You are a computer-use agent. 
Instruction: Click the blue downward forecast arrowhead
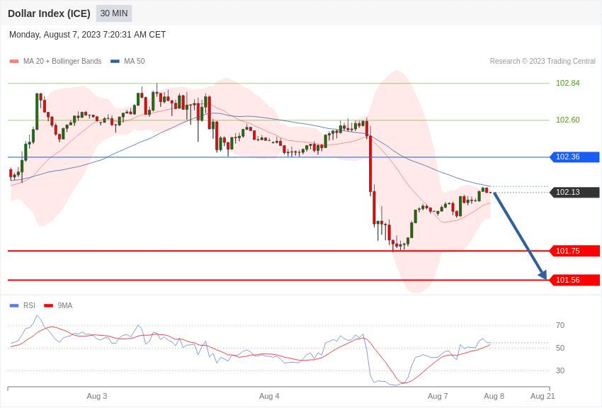(543, 274)
